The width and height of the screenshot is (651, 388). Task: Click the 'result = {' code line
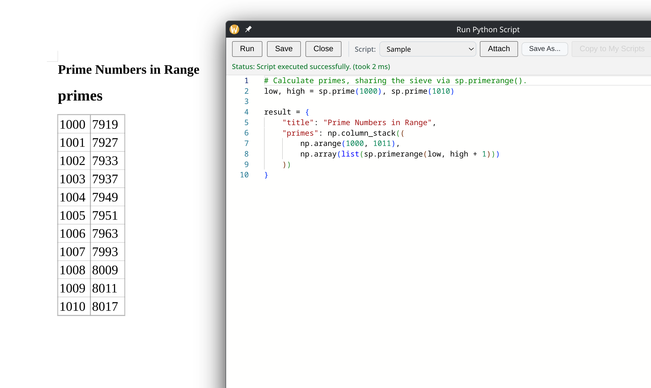pos(287,112)
